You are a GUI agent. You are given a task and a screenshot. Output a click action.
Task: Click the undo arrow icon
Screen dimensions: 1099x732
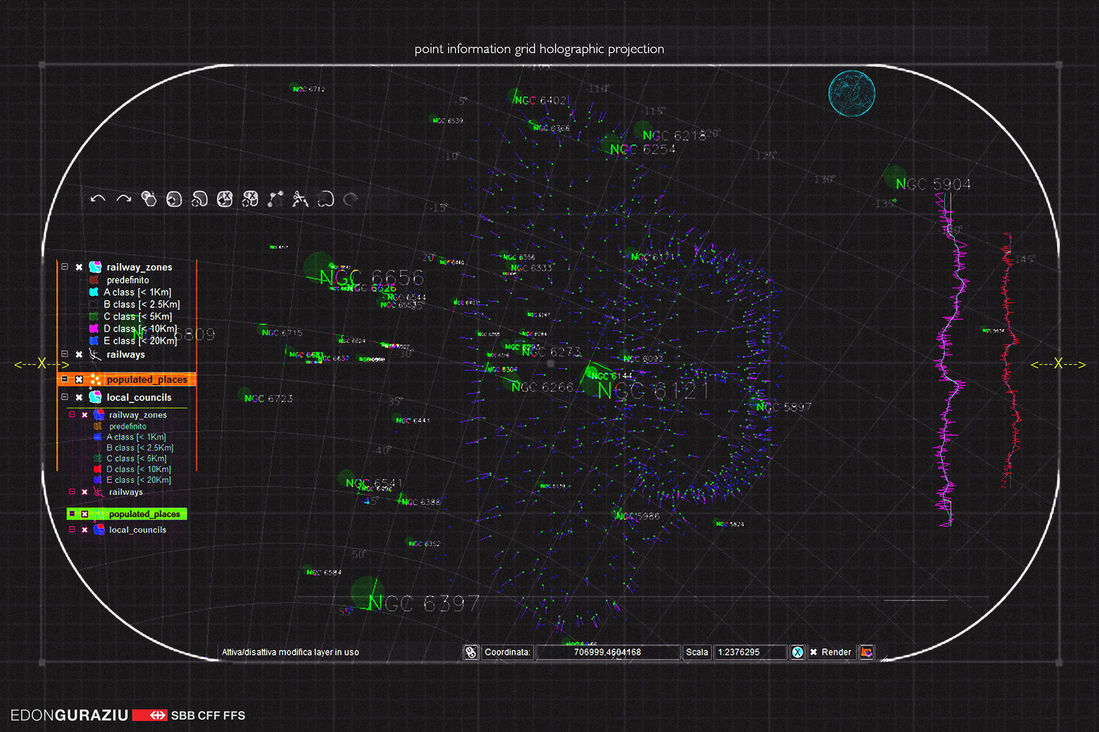pos(98,199)
